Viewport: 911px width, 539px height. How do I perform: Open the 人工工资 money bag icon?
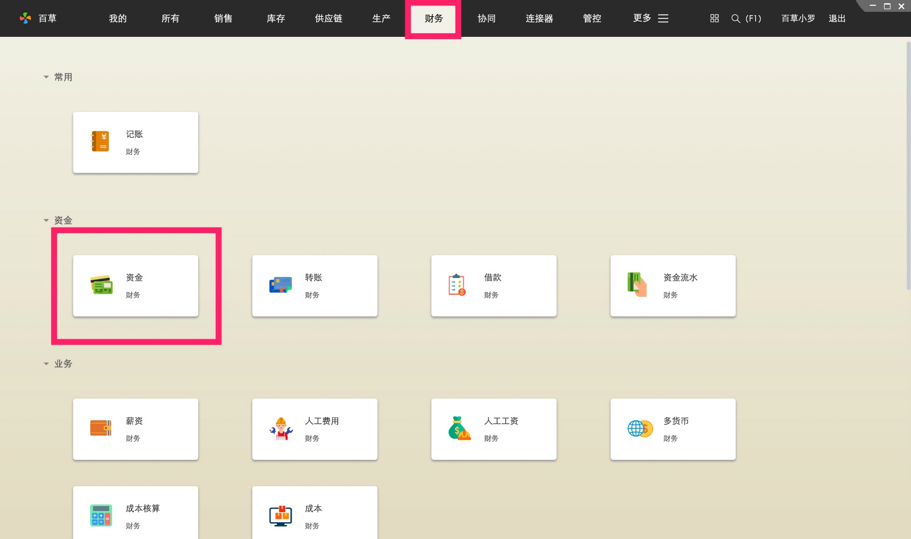[x=459, y=428]
